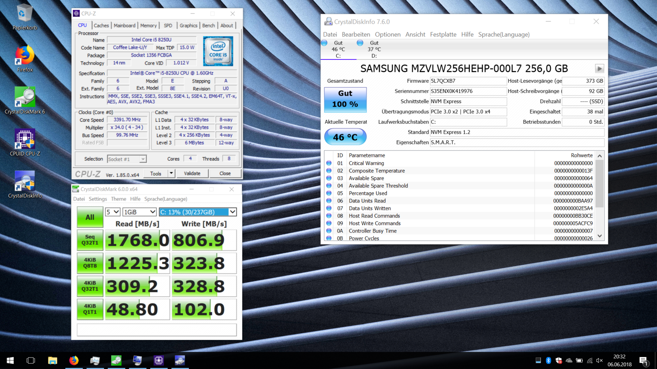This screenshot has height=369, width=657.
Task: Open the Bluetooth tray icon
Action: 548,360
